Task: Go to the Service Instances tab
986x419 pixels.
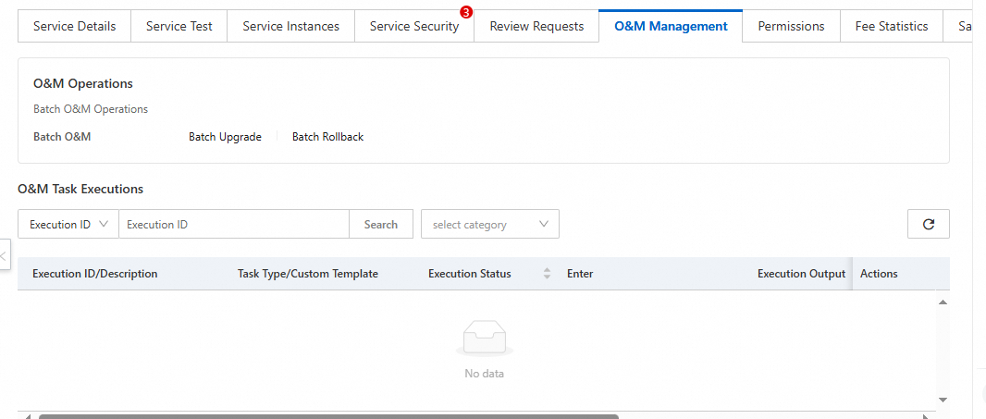Action: (290, 26)
